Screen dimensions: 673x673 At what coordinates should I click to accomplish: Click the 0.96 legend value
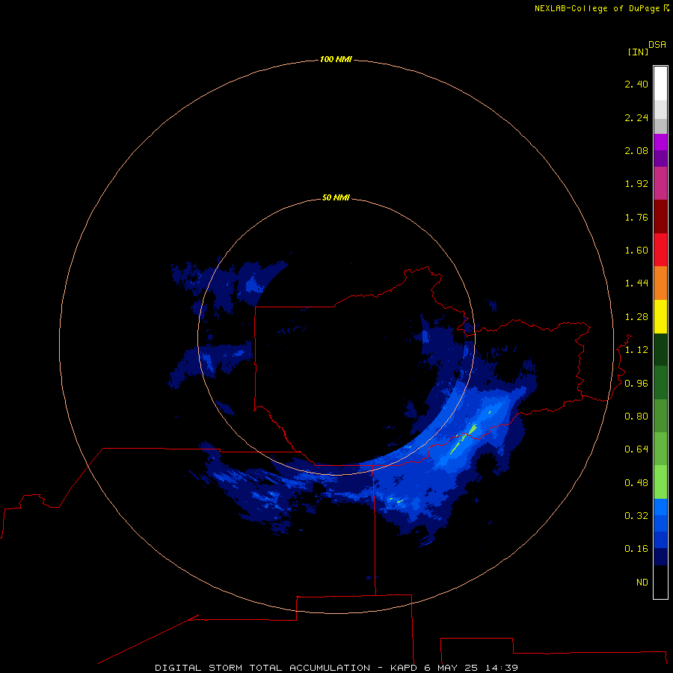(x=636, y=384)
